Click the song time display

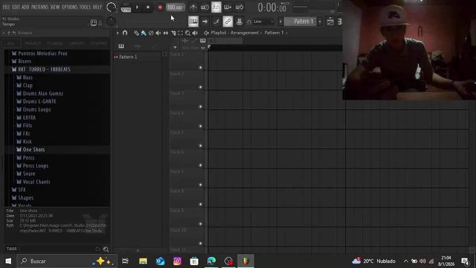pos(273,7)
